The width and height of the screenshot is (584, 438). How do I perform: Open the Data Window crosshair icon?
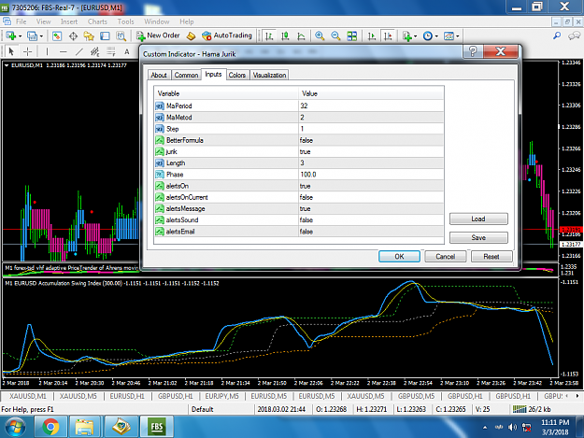pyautogui.click(x=73, y=35)
